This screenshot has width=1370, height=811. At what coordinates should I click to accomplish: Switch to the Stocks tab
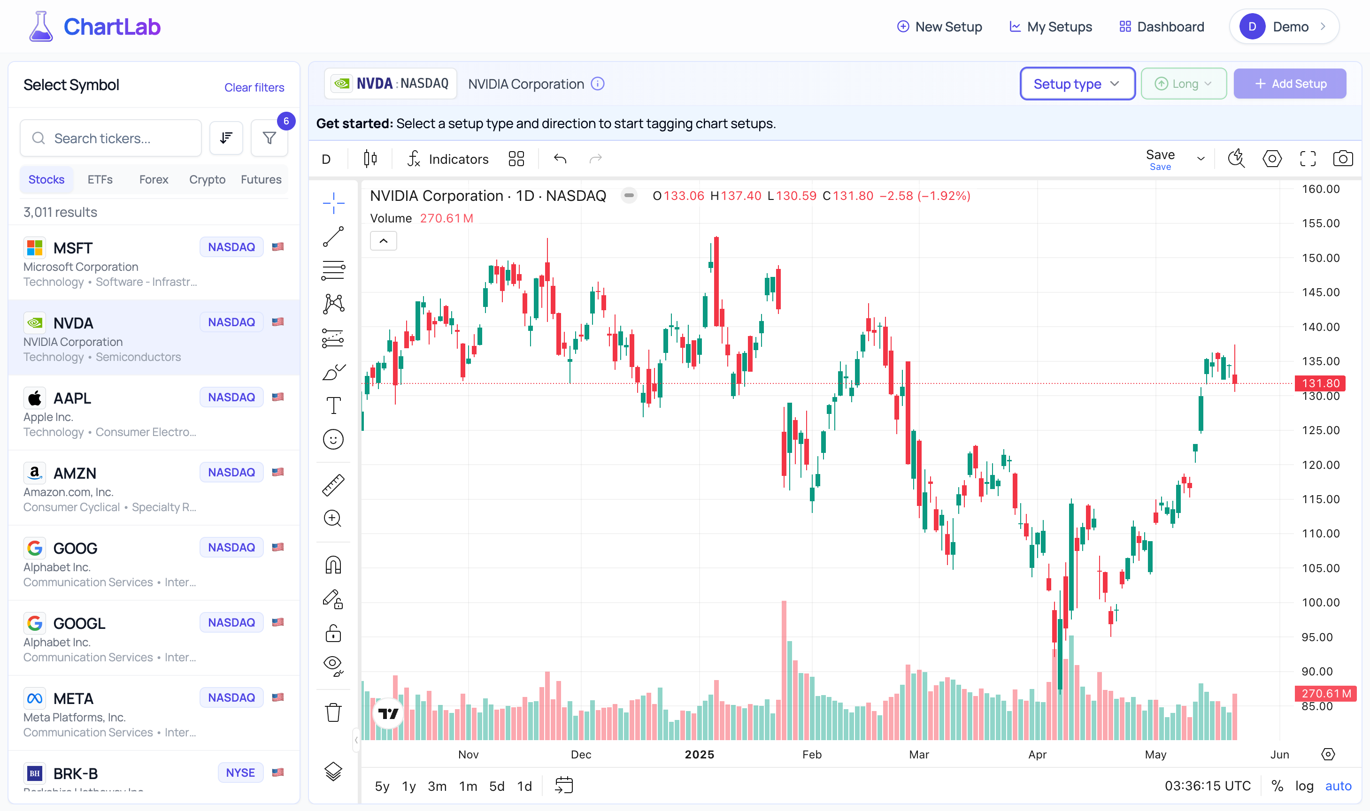(46, 179)
